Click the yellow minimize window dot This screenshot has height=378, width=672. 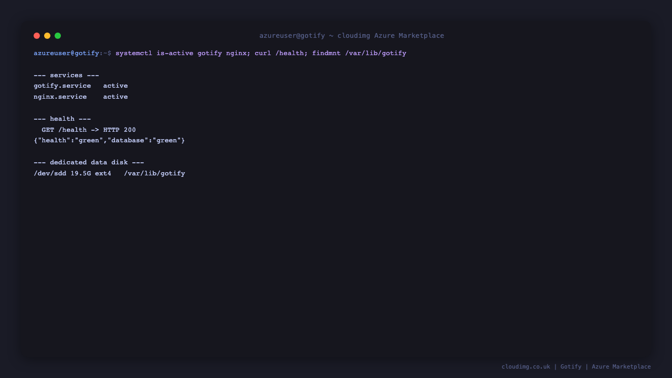[x=47, y=36]
